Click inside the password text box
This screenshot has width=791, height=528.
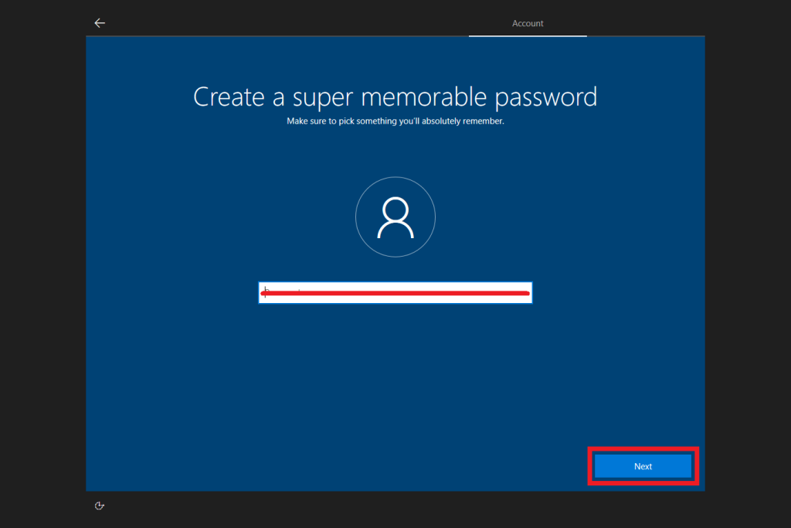click(x=395, y=293)
